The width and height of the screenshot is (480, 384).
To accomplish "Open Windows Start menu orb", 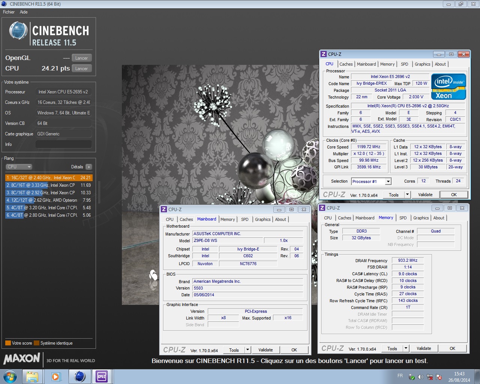I will click(10, 376).
